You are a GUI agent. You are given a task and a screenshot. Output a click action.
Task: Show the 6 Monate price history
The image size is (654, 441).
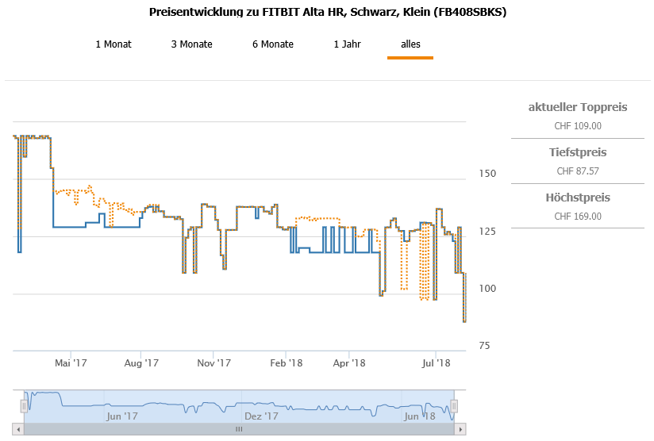pos(273,44)
